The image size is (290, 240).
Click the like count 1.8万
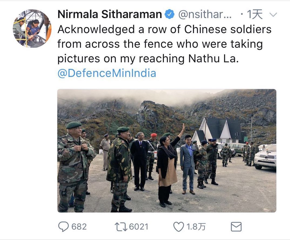196,227
